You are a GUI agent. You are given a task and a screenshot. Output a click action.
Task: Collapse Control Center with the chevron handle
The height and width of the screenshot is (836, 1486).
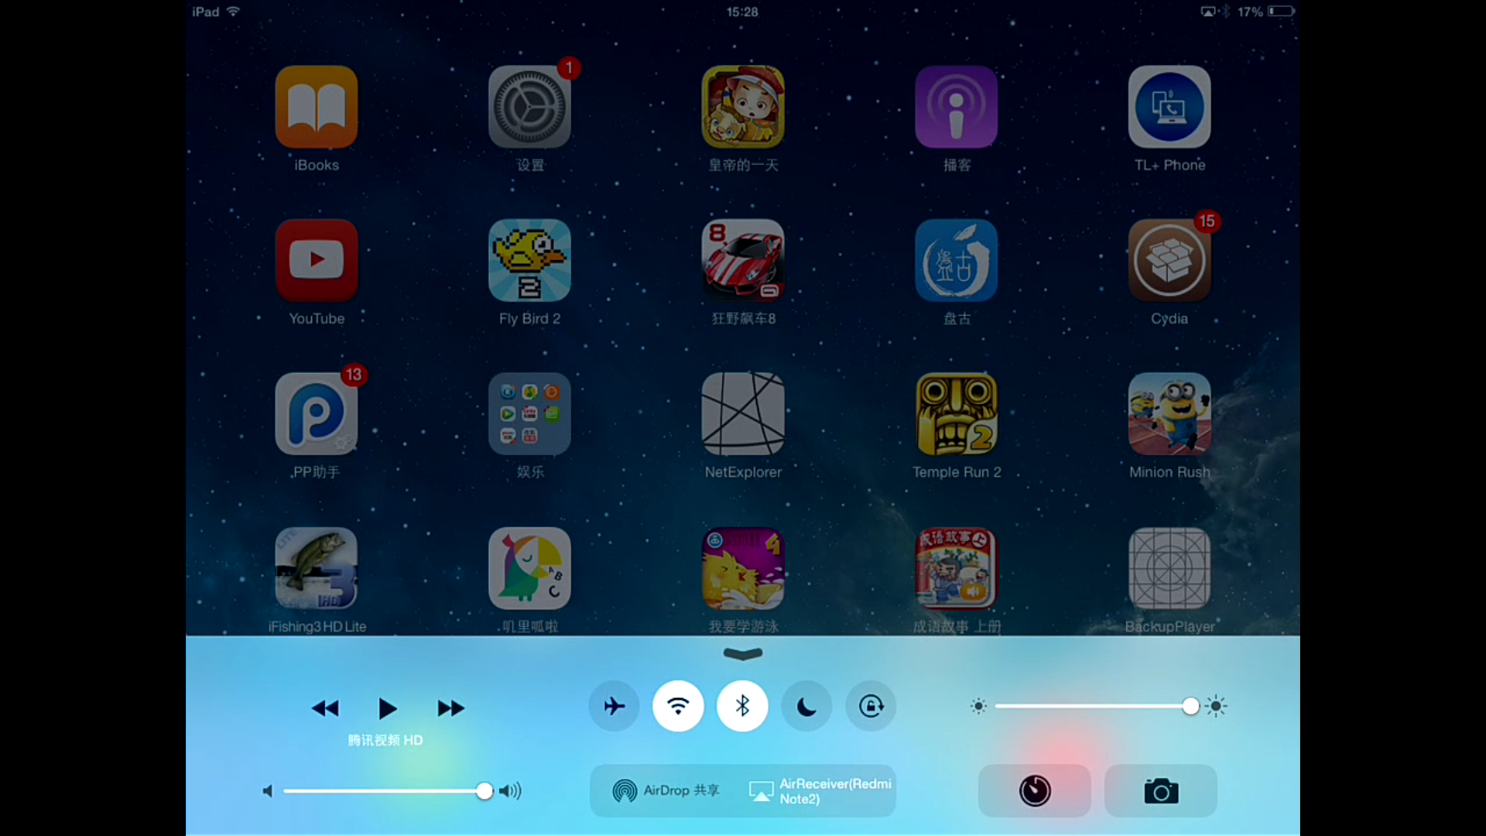(742, 654)
